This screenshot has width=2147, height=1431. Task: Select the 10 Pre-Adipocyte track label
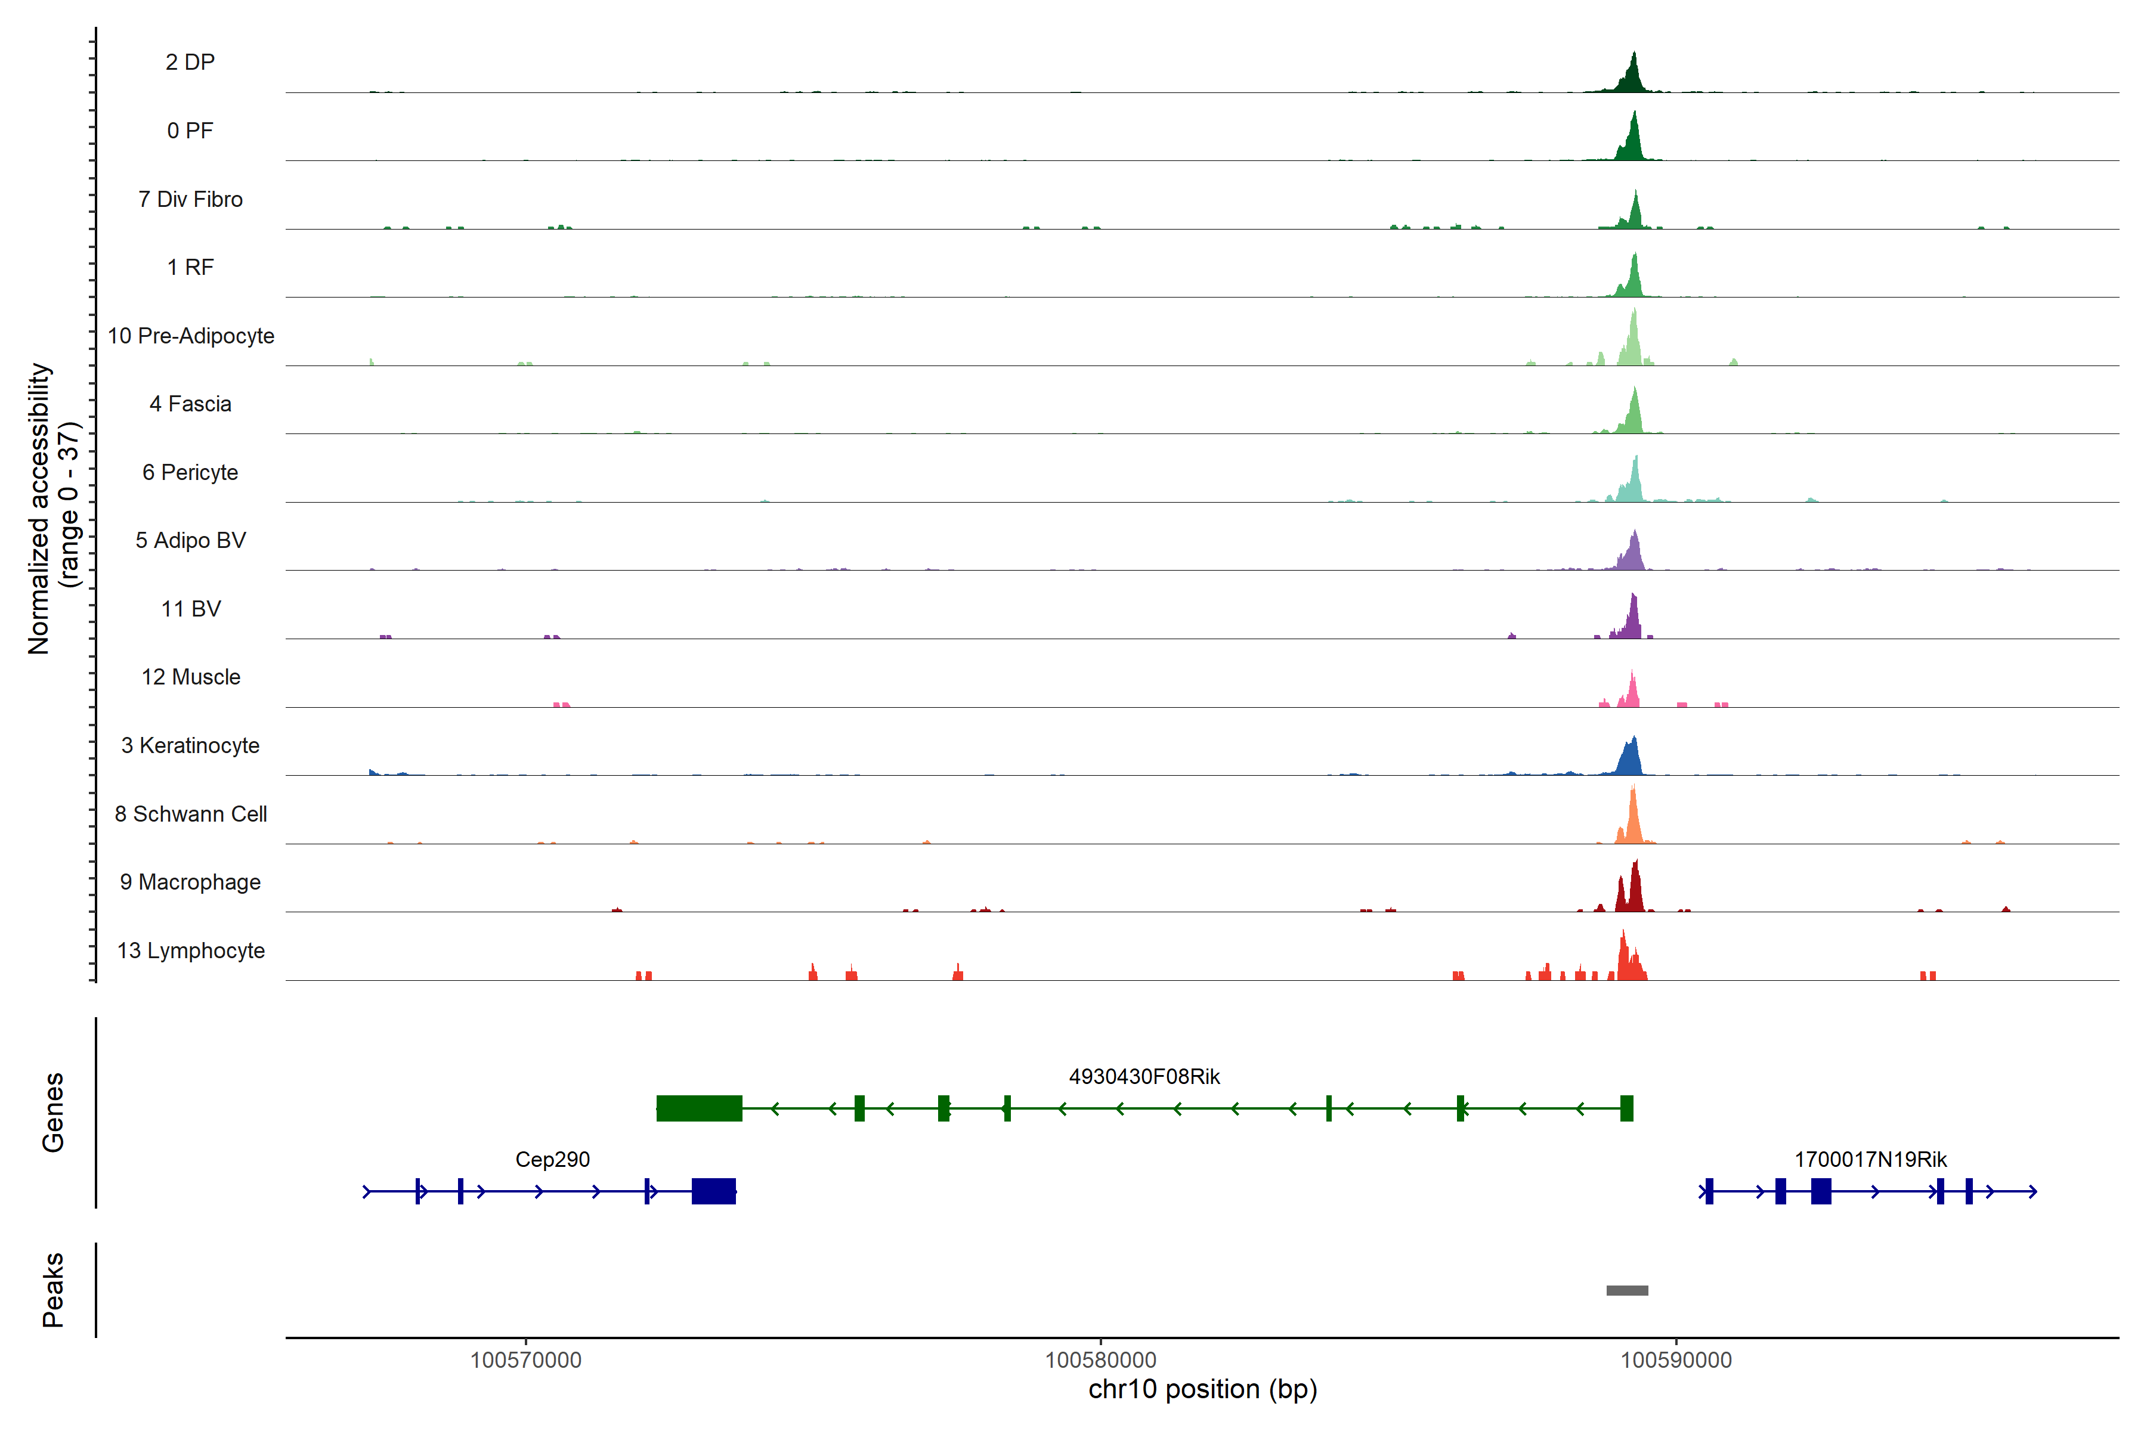[191, 336]
